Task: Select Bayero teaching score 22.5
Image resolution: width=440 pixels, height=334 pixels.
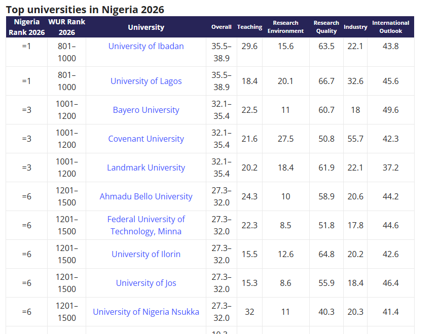Action: click(x=249, y=110)
